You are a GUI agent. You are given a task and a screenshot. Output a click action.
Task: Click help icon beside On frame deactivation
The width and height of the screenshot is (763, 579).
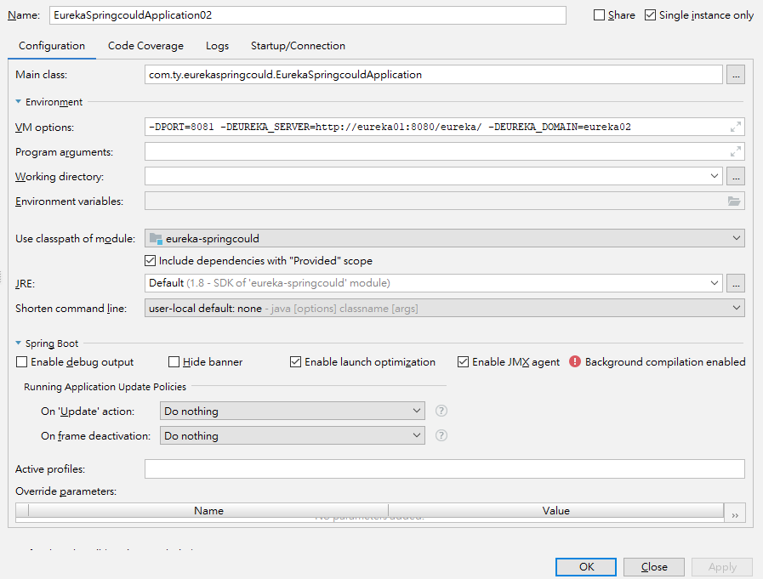[441, 435]
